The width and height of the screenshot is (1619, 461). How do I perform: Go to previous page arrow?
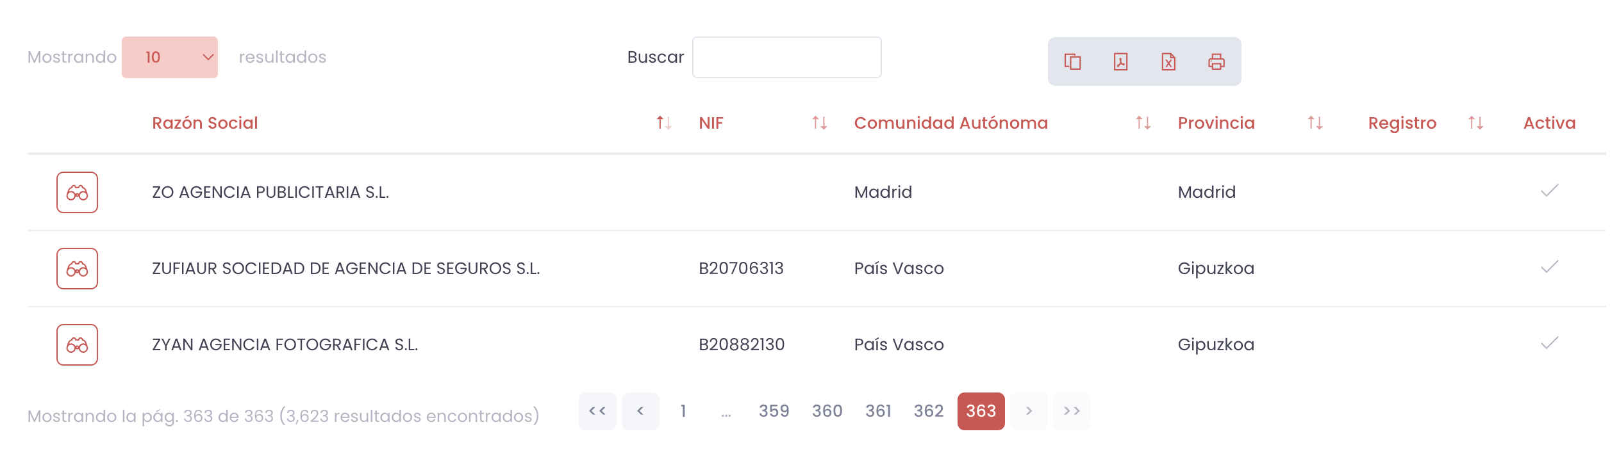(x=640, y=411)
